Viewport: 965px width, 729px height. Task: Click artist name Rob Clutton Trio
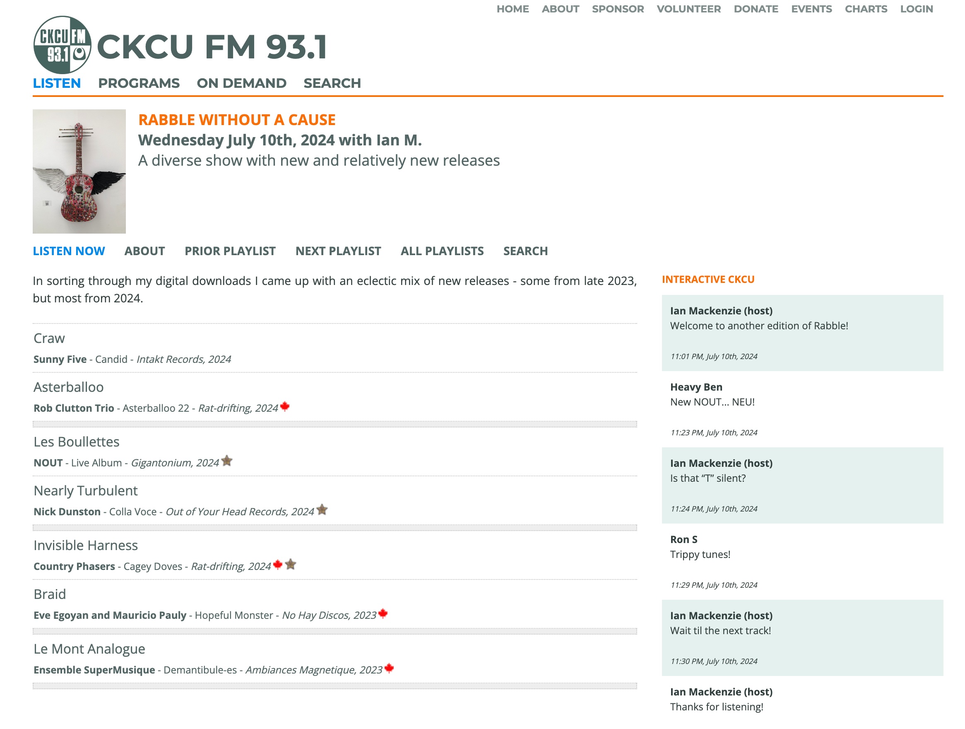[74, 408]
